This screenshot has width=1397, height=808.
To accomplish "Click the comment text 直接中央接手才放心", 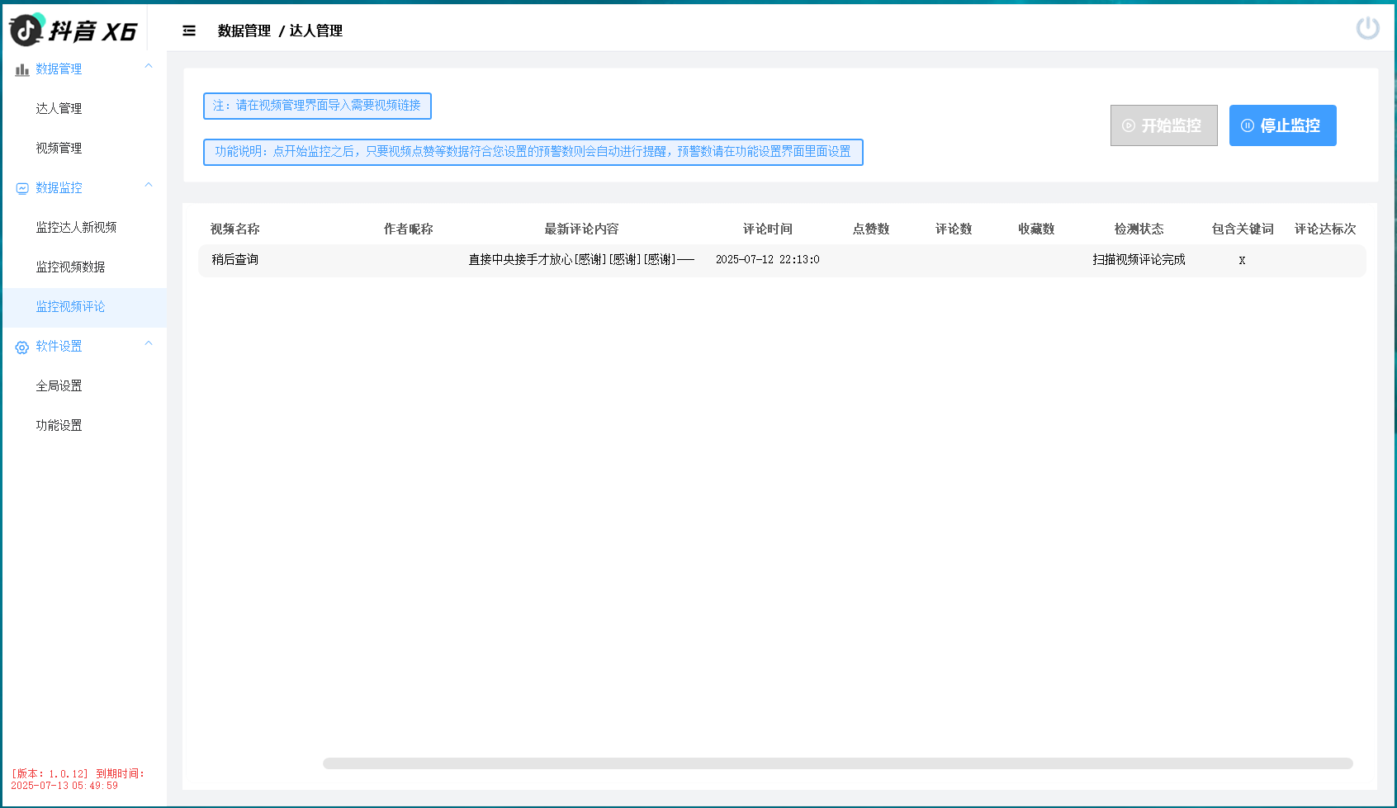I will coord(581,260).
